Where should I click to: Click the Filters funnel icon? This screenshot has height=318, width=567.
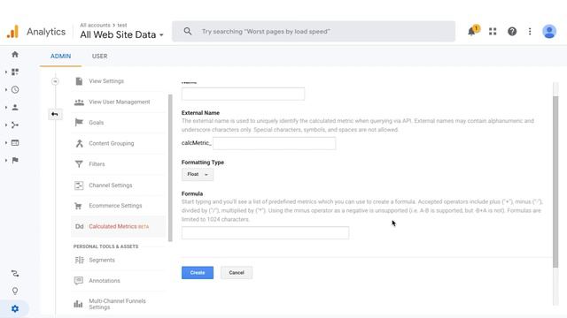click(79, 164)
